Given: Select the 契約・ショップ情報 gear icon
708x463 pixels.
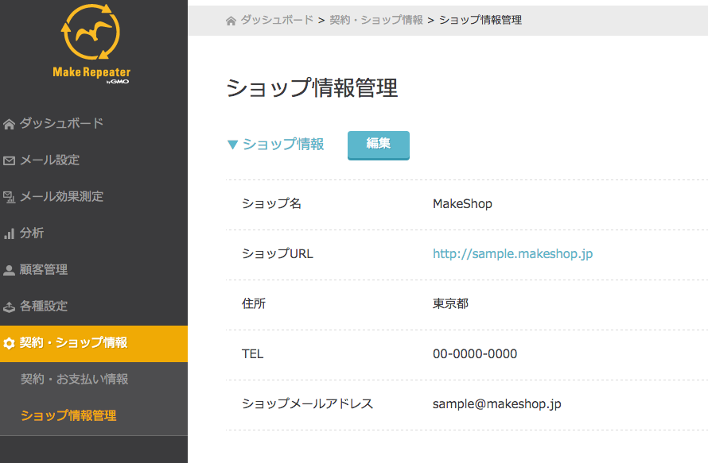Looking at the screenshot, I should tap(10, 343).
